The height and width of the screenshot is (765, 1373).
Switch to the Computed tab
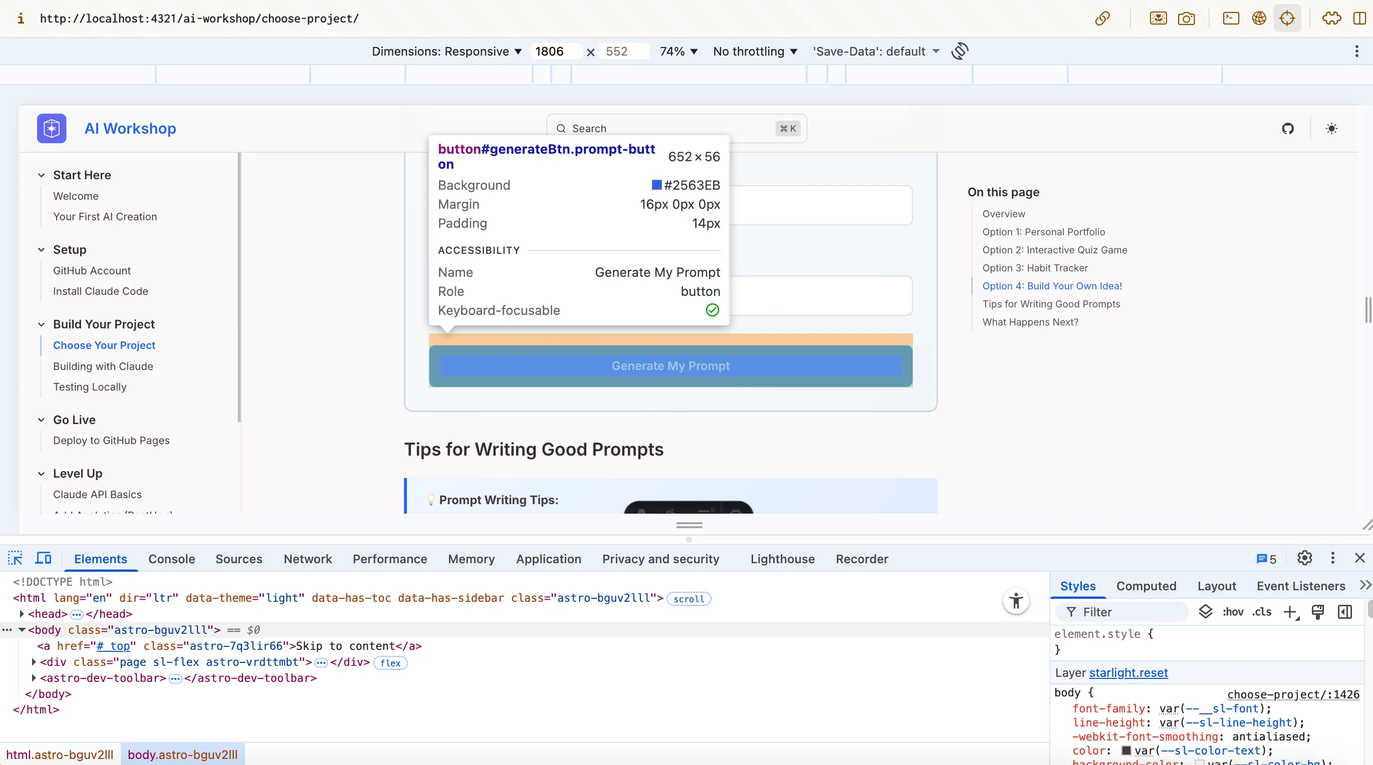point(1146,586)
